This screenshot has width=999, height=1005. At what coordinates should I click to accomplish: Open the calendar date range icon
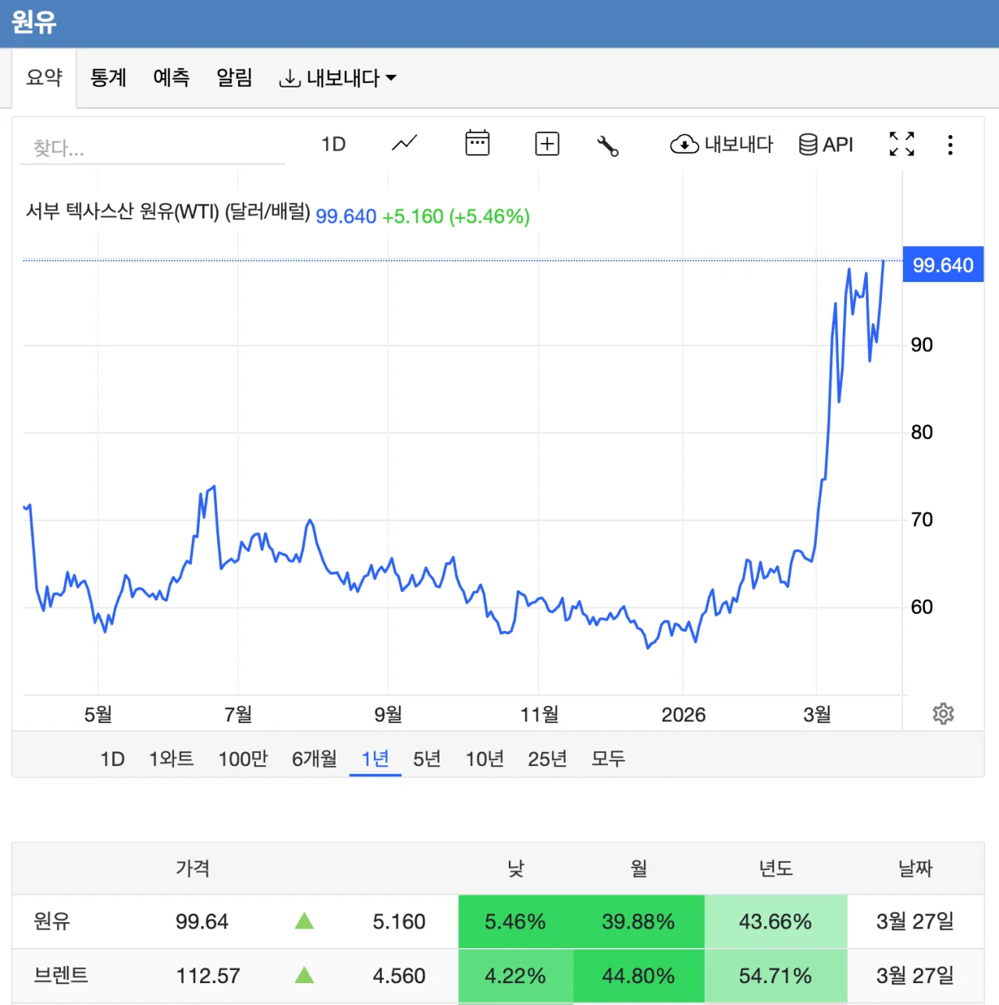point(477,143)
